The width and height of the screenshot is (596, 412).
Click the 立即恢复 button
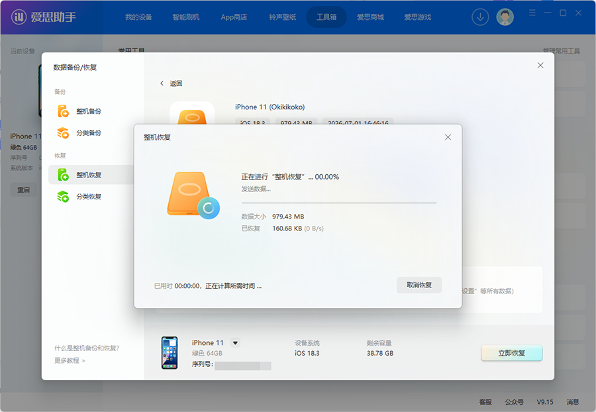click(512, 353)
